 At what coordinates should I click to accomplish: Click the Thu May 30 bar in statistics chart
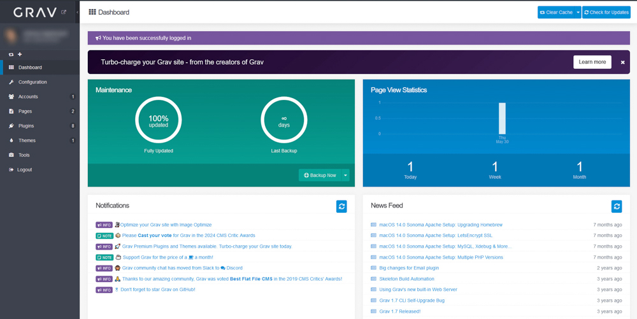pyautogui.click(x=502, y=118)
